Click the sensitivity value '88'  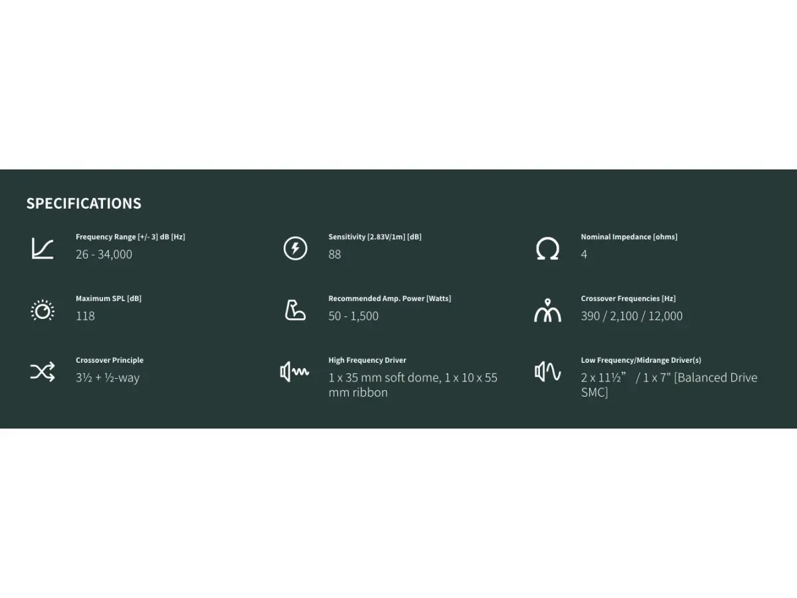pos(335,254)
